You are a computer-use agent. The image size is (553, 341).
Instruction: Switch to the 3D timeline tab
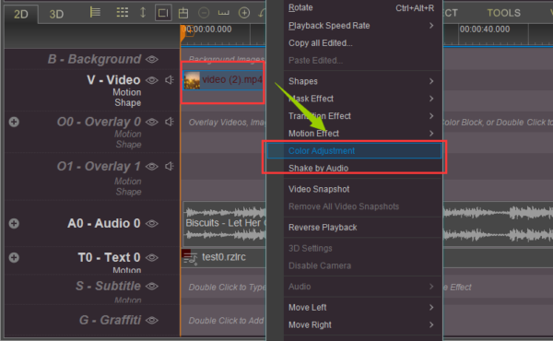tap(56, 14)
